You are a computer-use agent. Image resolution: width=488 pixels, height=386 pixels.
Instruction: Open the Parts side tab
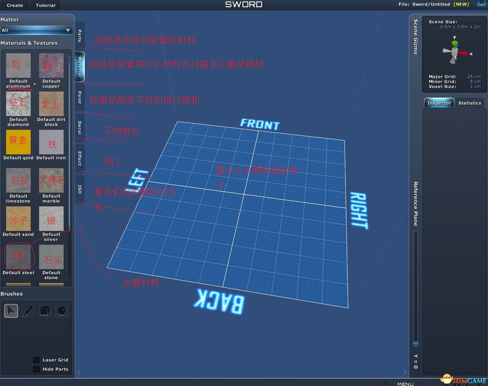pyautogui.click(x=80, y=36)
